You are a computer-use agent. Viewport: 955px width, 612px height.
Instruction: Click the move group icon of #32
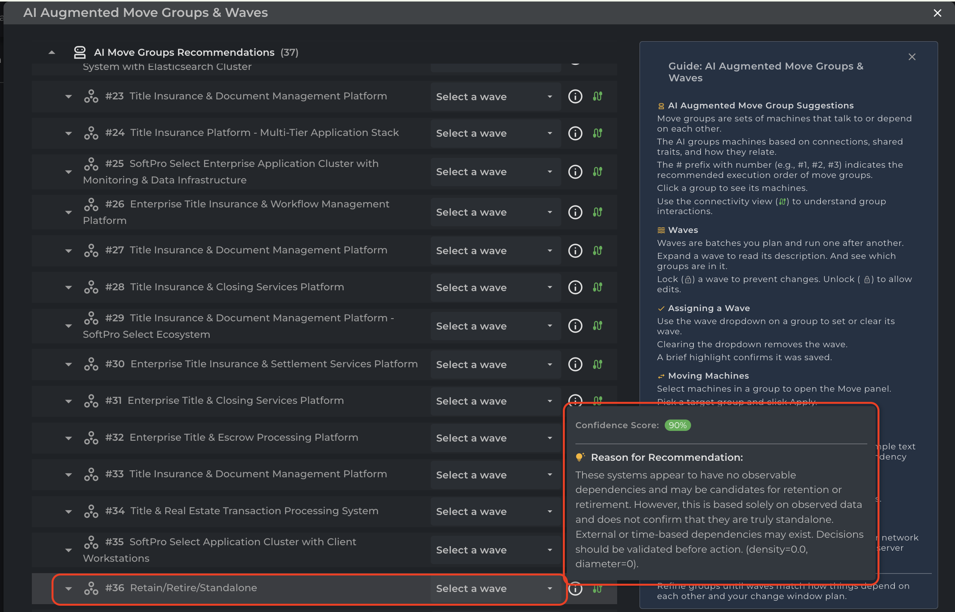coord(91,438)
